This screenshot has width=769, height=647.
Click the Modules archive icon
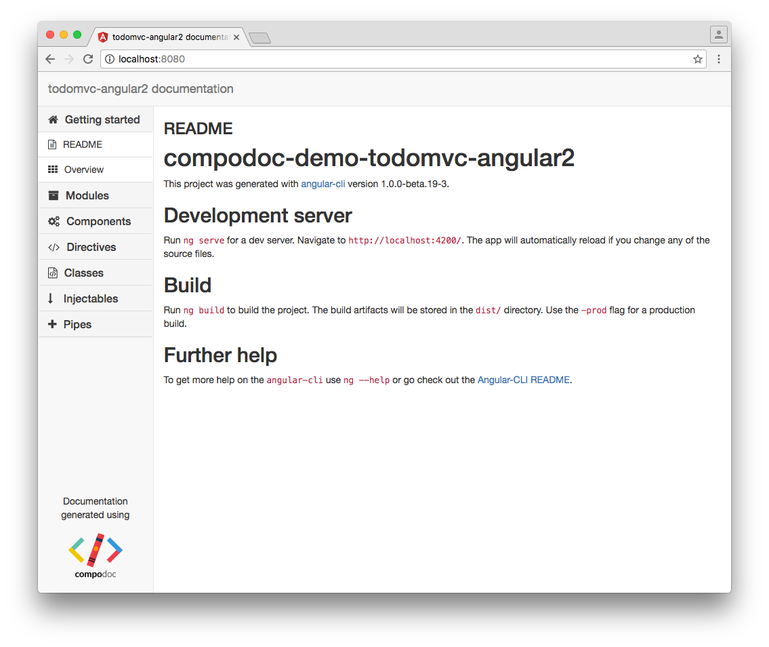53,195
